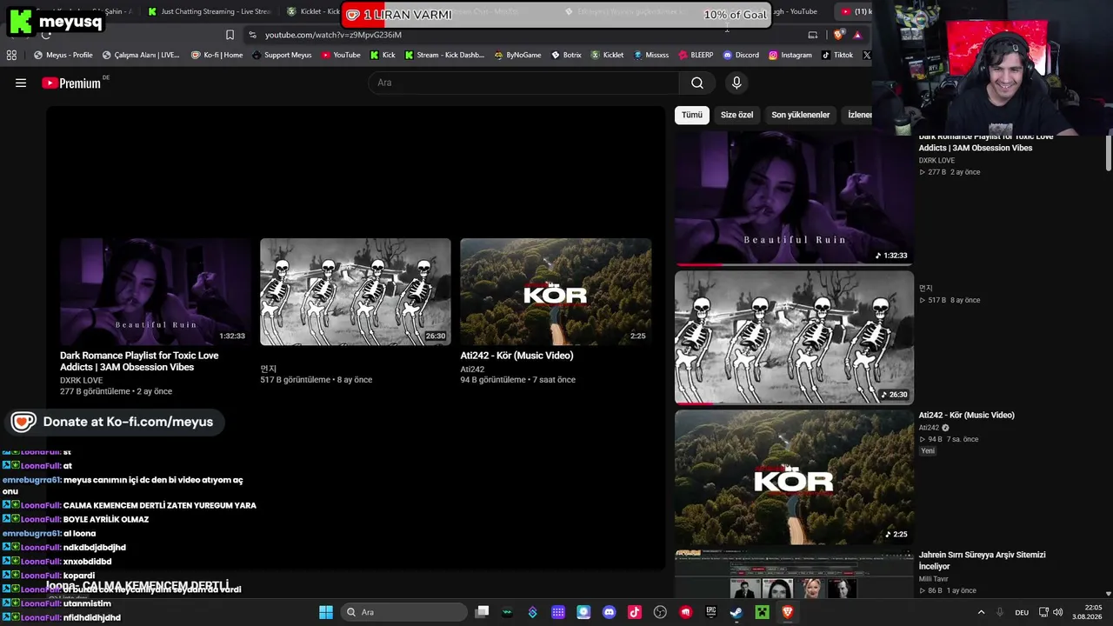Image resolution: width=1113 pixels, height=626 pixels.
Task: Open the Brave Shields lion icon
Action: [838, 35]
